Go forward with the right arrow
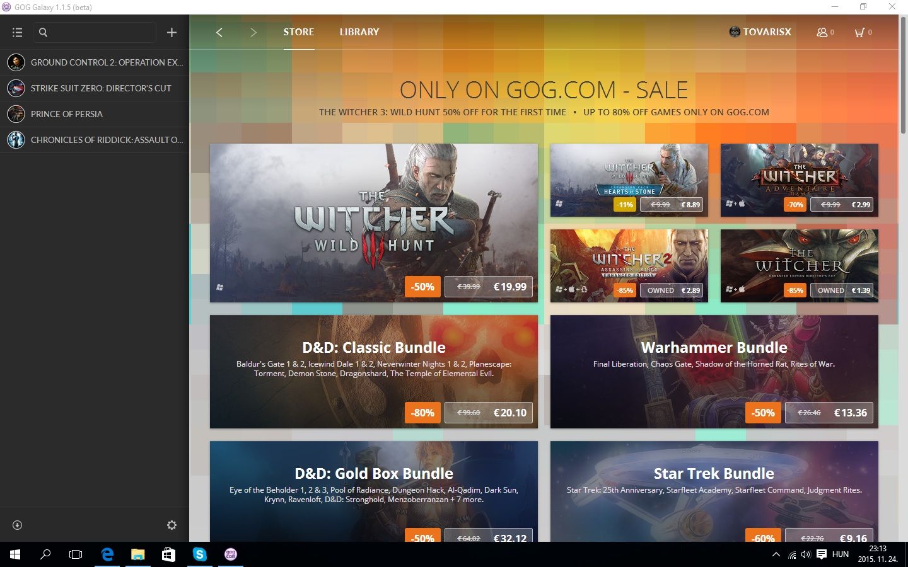Image resolution: width=908 pixels, height=567 pixels. point(253,32)
